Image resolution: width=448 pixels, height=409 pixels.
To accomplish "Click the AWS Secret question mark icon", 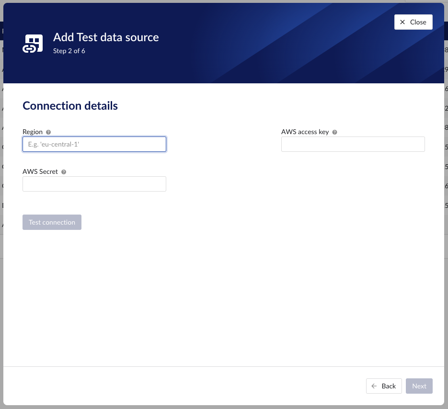I will [x=63, y=171].
